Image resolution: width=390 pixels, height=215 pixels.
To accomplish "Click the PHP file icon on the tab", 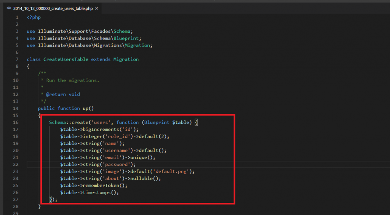I will [x=9, y=8].
